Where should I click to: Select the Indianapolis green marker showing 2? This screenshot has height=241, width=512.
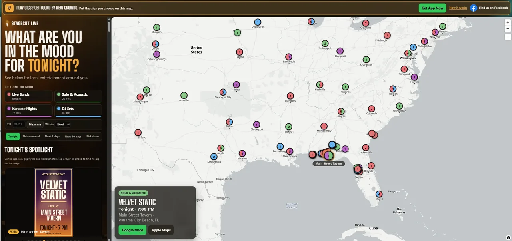click(325, 44)
